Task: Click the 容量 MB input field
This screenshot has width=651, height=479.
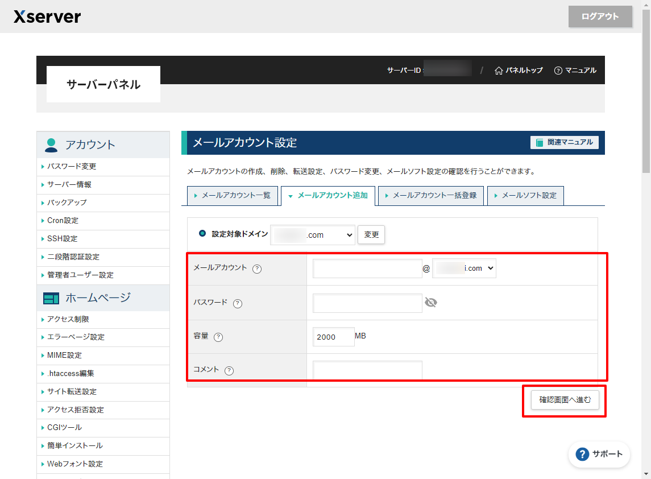Action: 333,337
